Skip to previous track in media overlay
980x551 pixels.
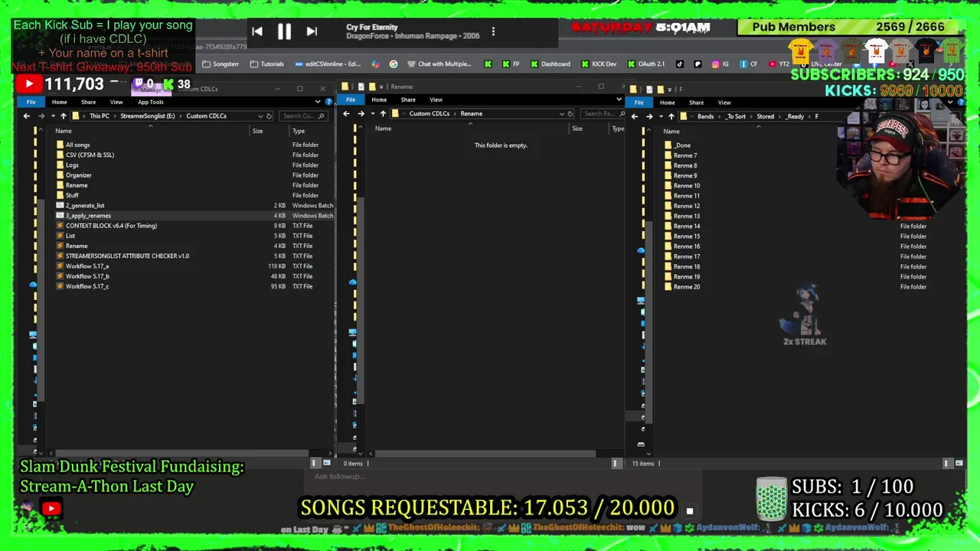coord(257,32)
